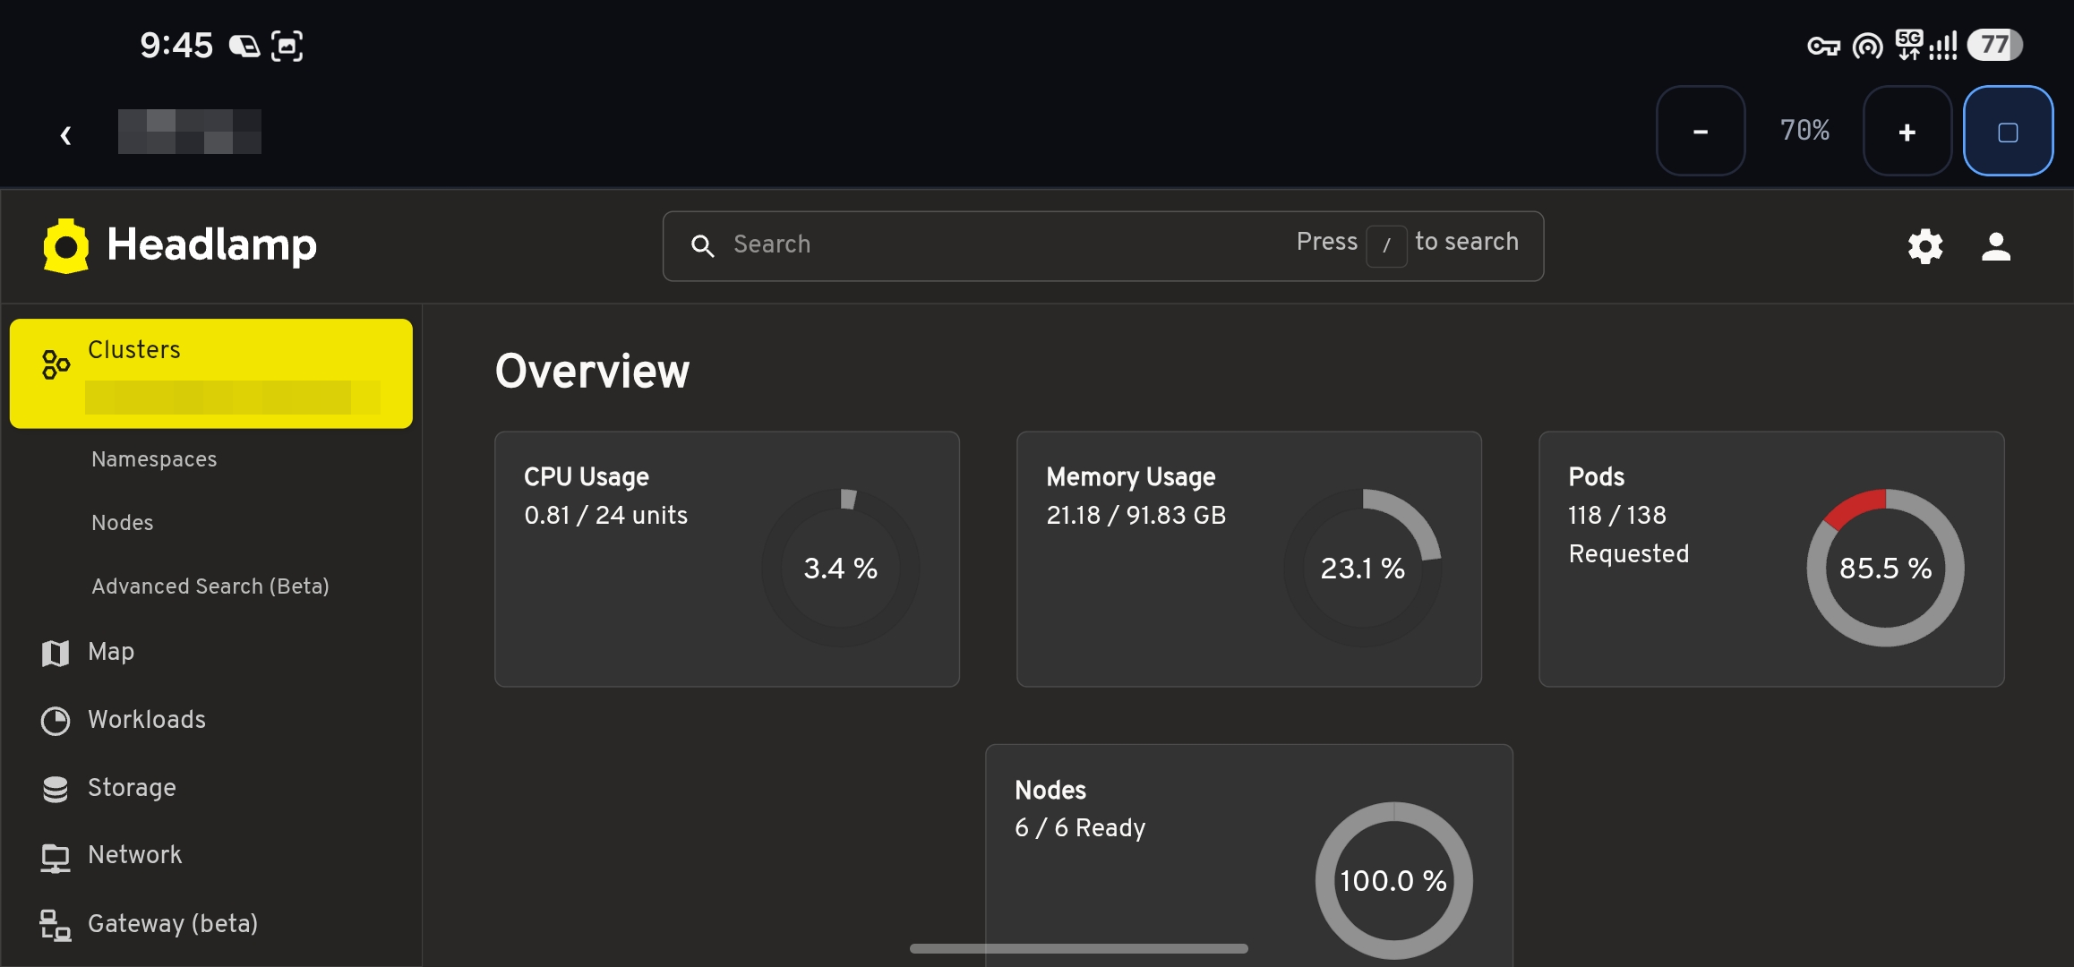Click the '118 / 138' pods text
This screenshot has width=2074, height=967.
[x=1617, y=516]
